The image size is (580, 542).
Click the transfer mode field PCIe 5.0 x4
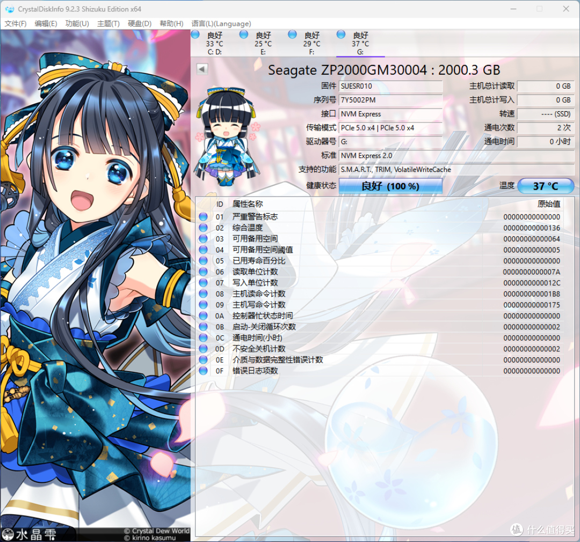[390, 128]
